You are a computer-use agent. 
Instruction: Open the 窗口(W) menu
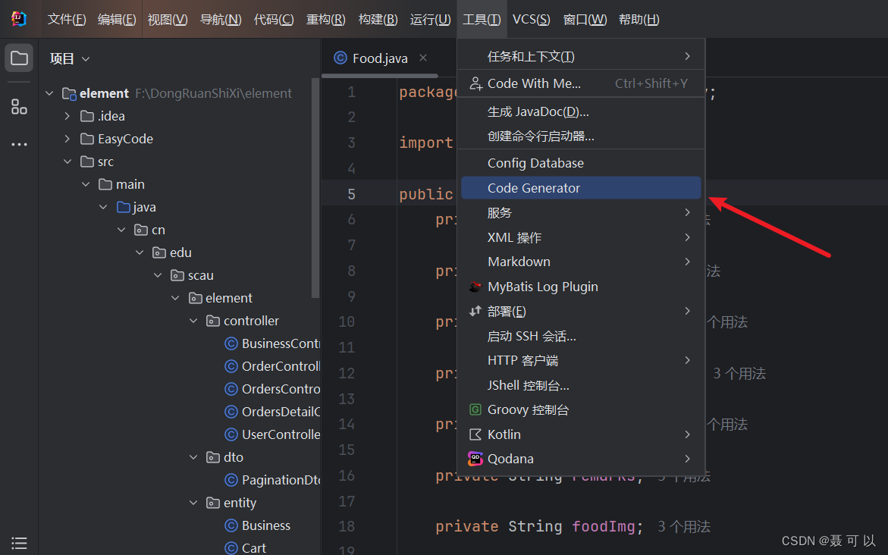pos(585,19)
